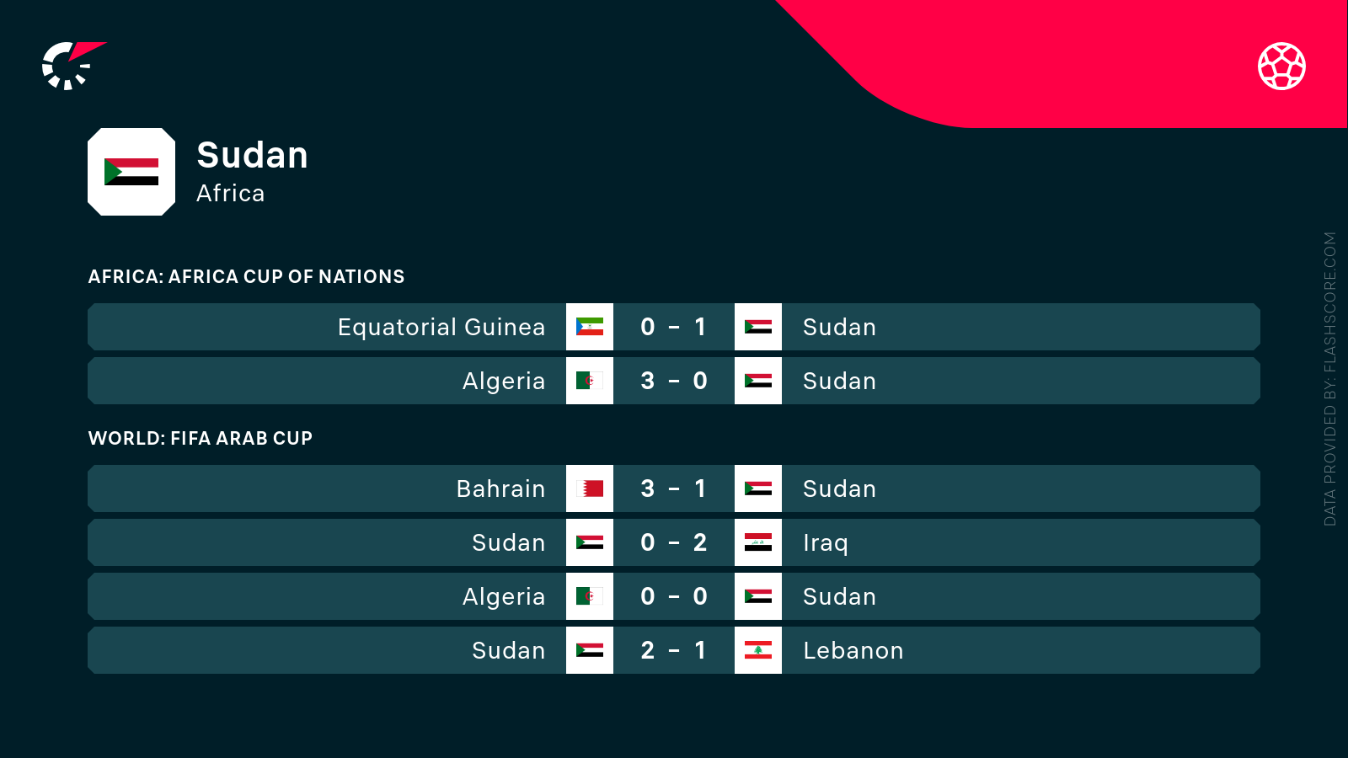The height and width of the screenshot is (758, 1348).
Task: Click the football icon in the red banner
Action: pos(1281,66)
